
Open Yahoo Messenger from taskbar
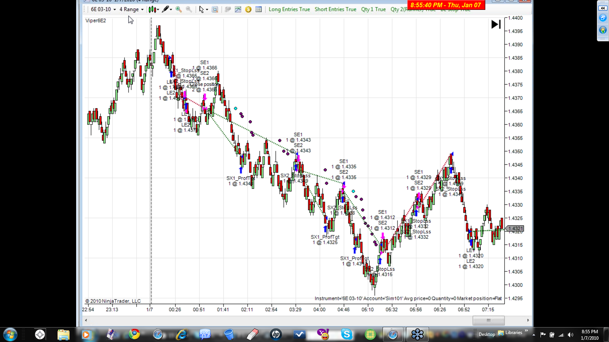(323, 334)
